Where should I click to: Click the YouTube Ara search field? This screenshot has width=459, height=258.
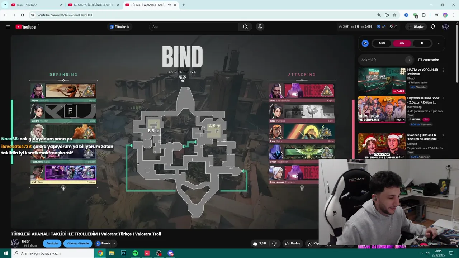(194, 27)
